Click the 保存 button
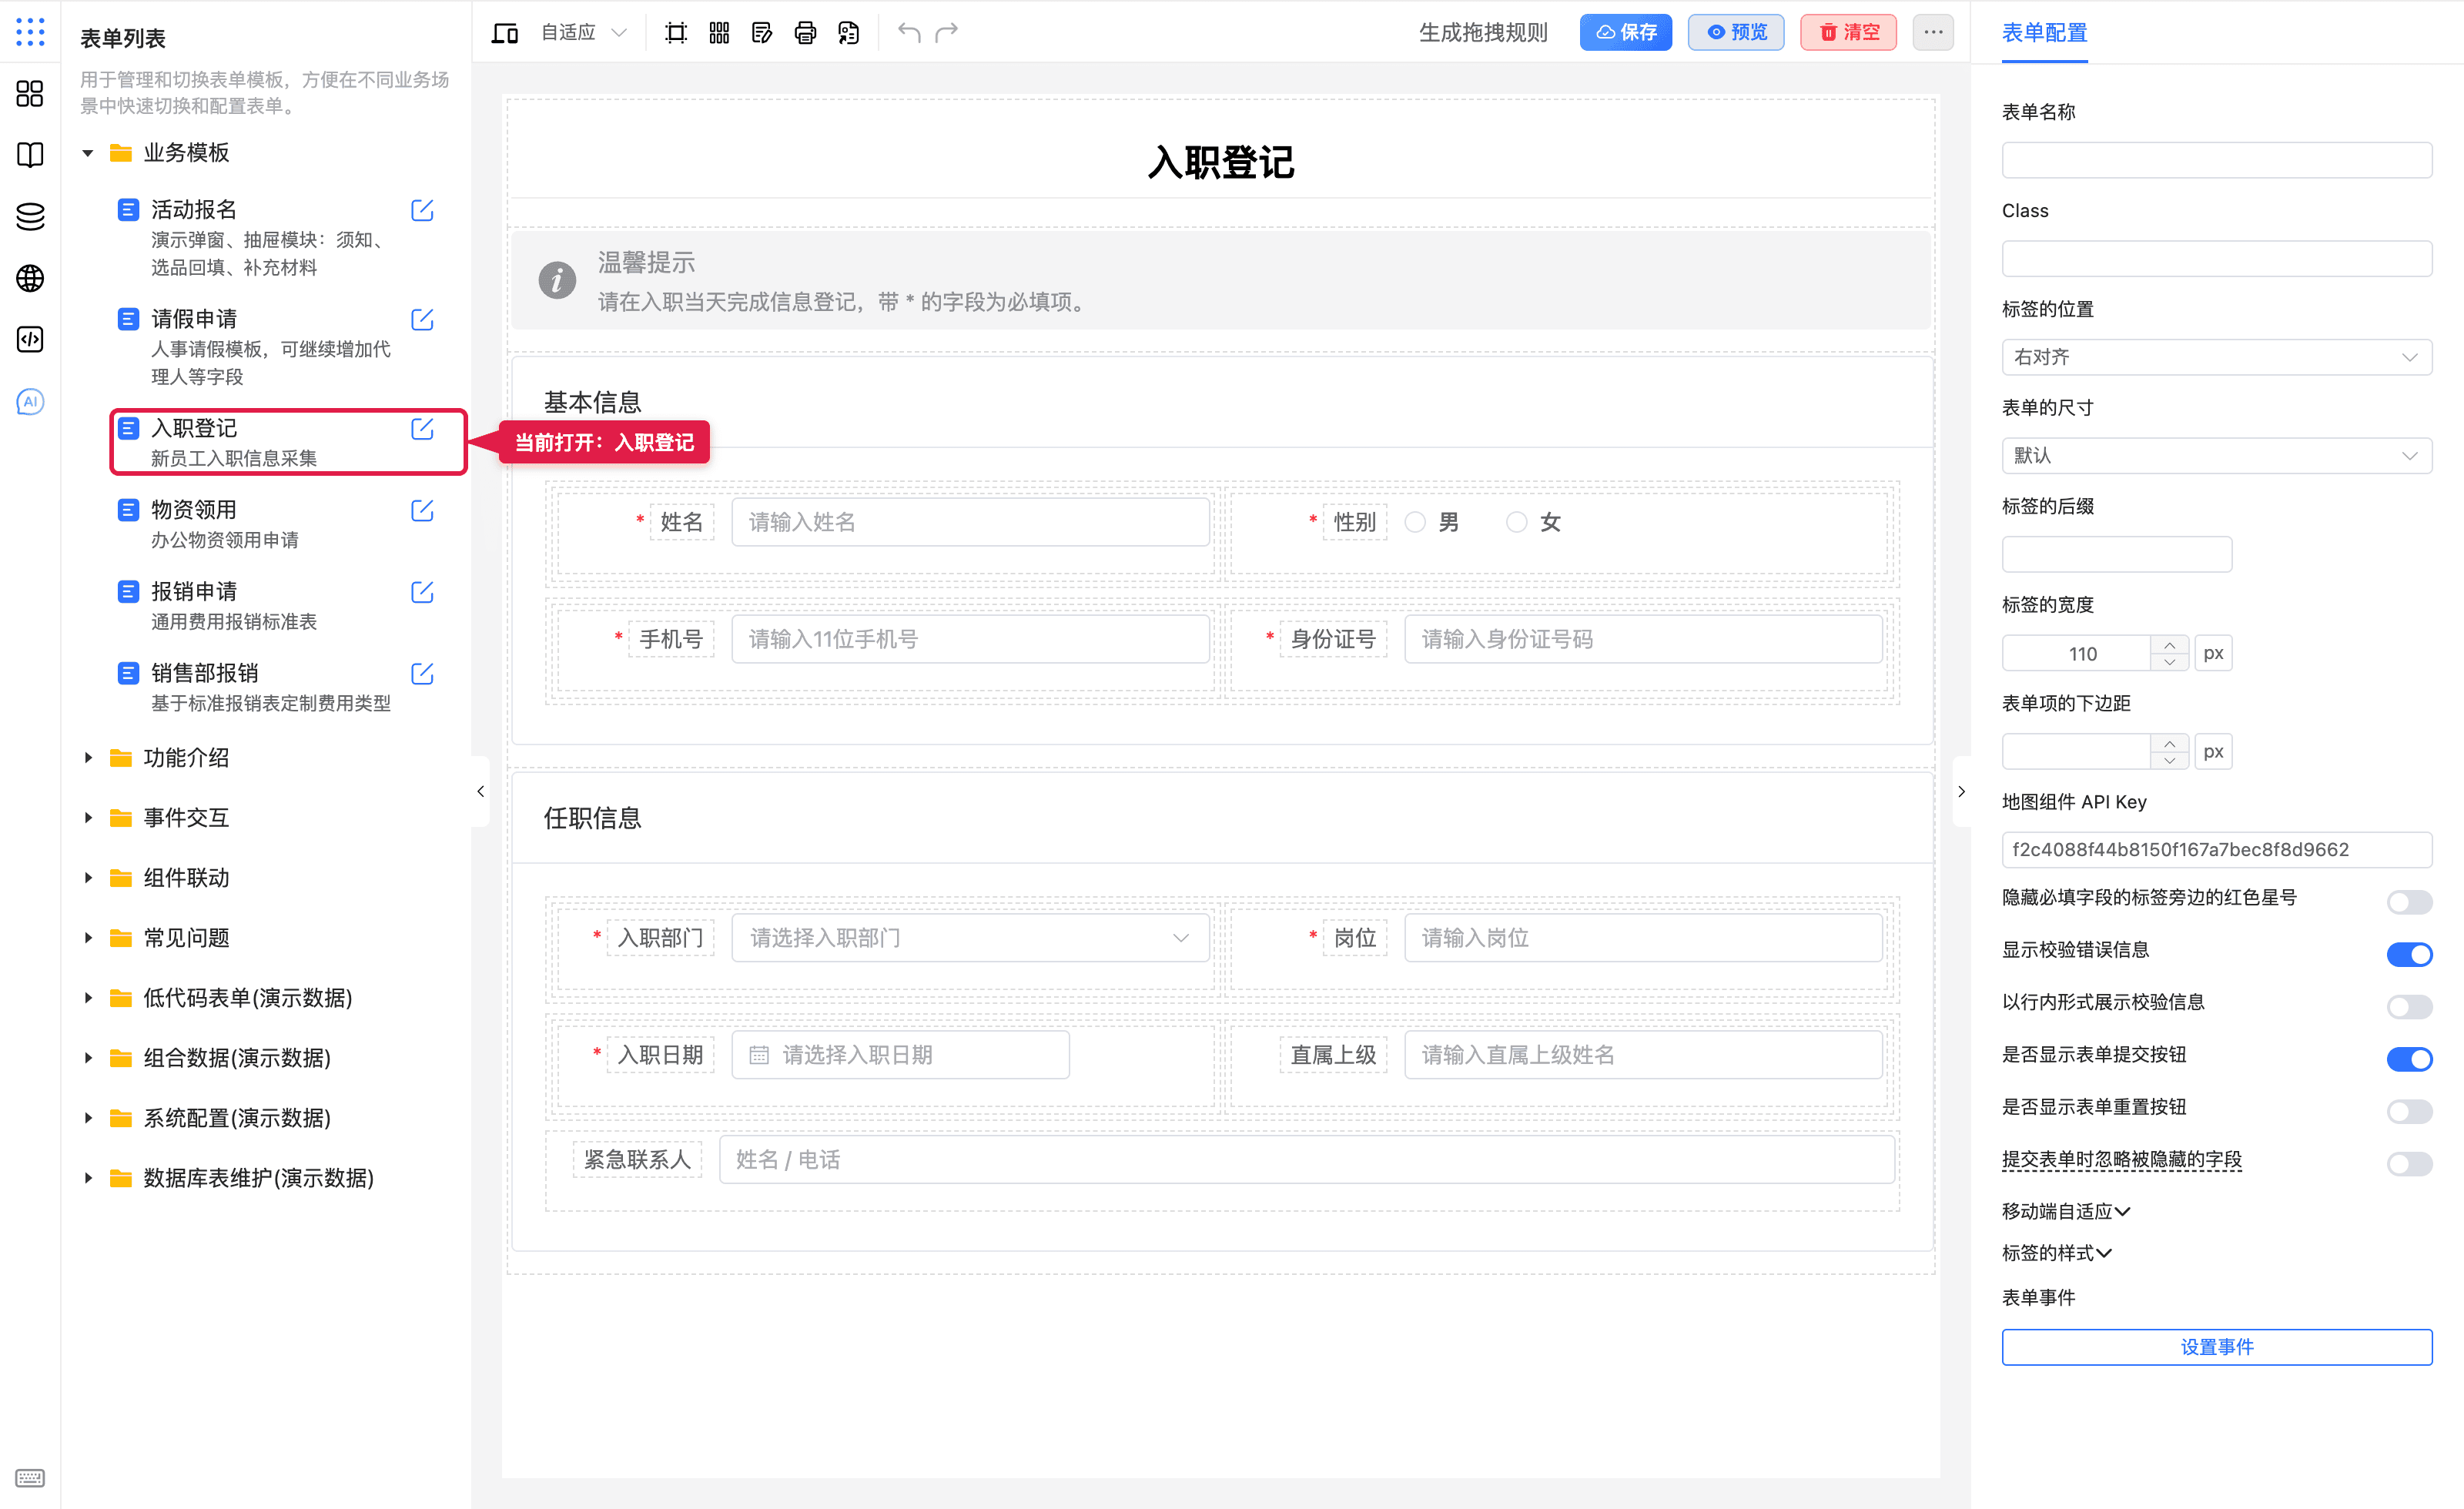The height and width of the screenshot is (1509, 2464). point(1625,32)
